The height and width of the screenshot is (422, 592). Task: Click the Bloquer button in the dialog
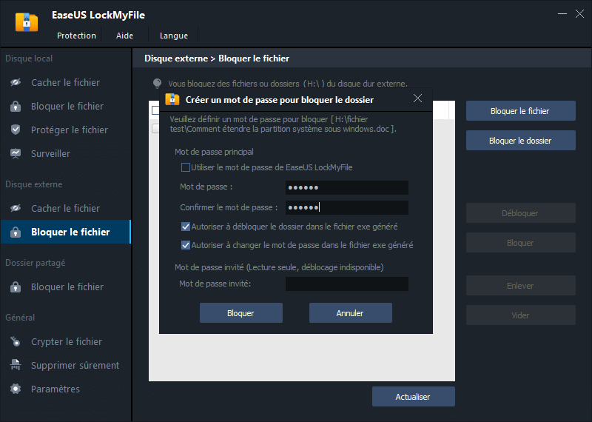click(241, 313)
